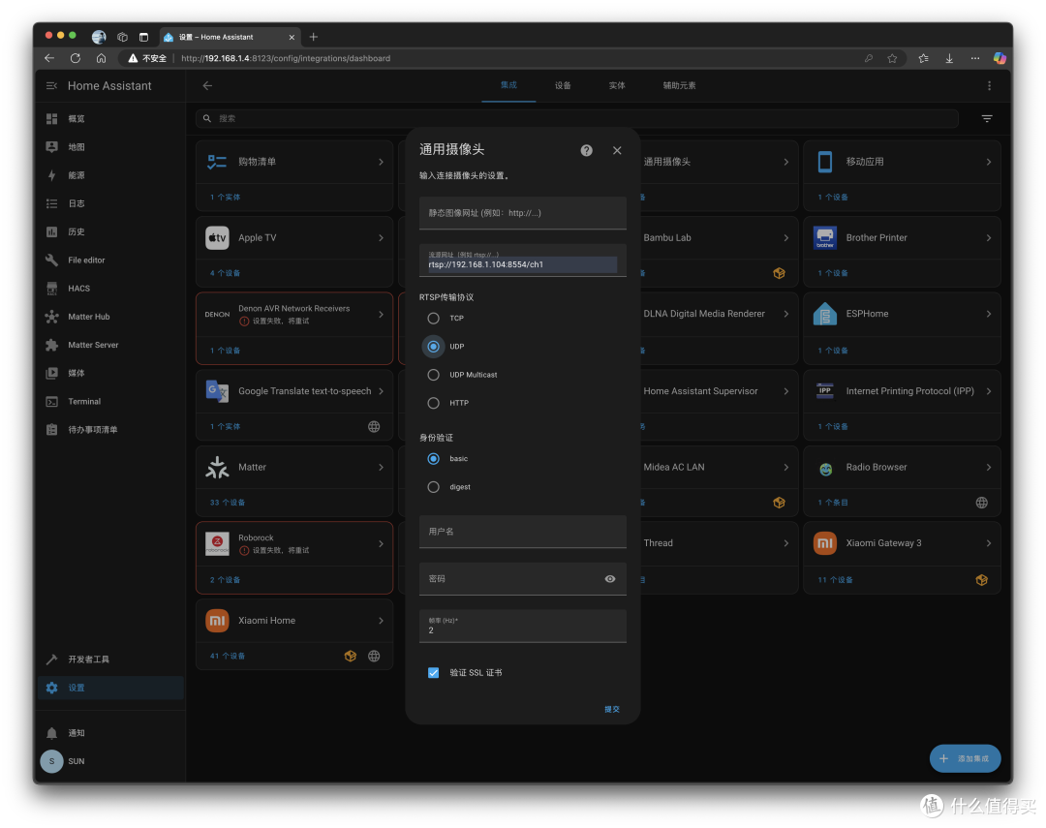Select the 设置 item in sidebar
1046x828 pixels.
(x=110, y=688)
